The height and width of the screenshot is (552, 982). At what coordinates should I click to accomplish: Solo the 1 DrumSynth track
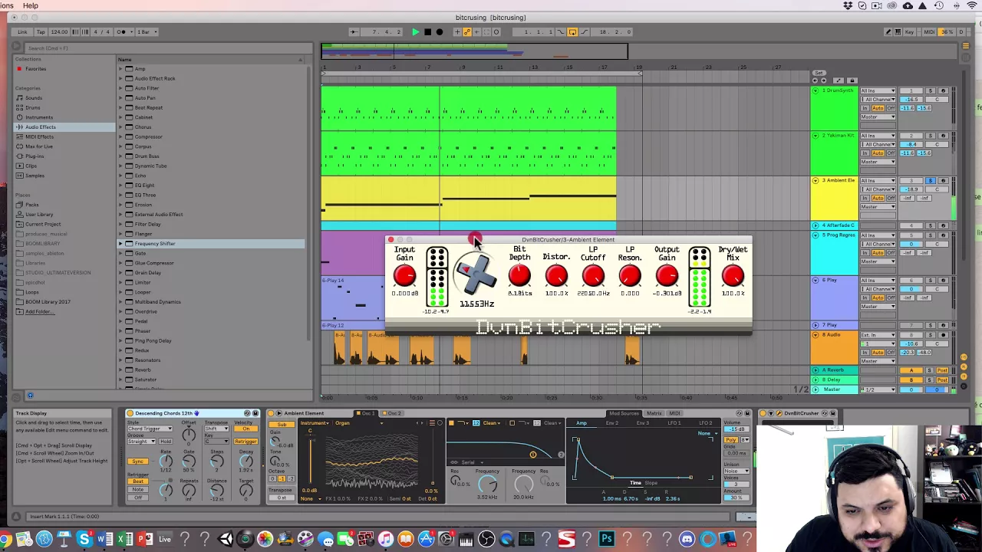pyautogui.click(x=930, y=90)
